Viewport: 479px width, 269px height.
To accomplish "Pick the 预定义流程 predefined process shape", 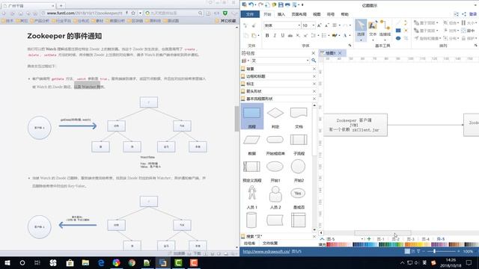I will 252,170.
